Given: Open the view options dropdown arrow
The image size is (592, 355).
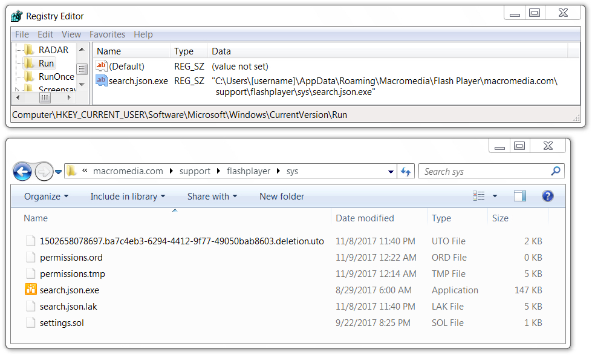Looking at the screenshot, I should (x=495, y=196).
